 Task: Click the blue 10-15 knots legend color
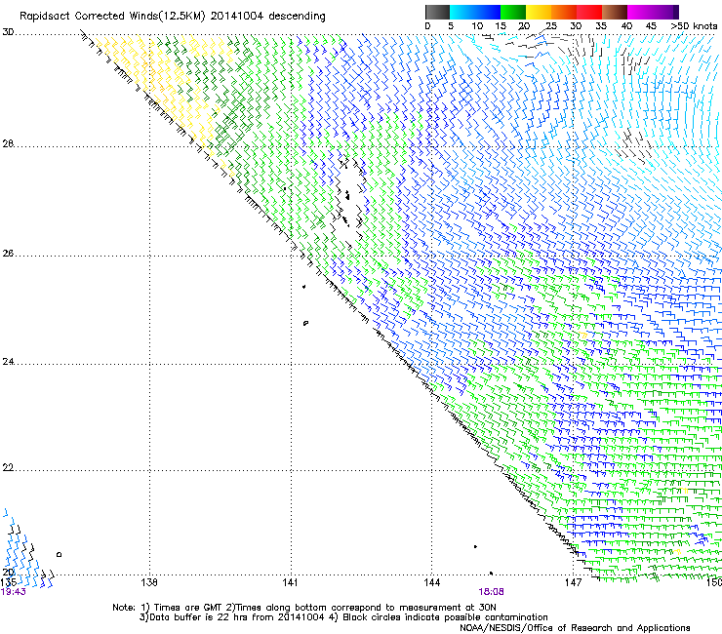(488, 12)
